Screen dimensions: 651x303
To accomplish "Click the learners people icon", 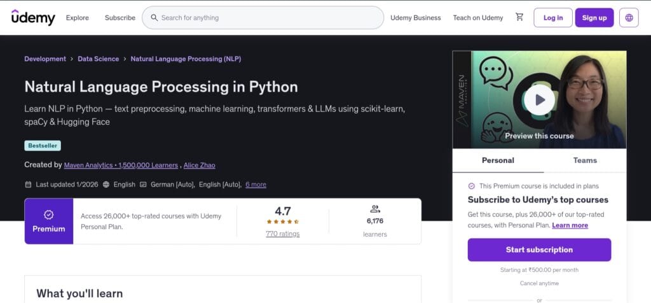I will pos(375,209).
